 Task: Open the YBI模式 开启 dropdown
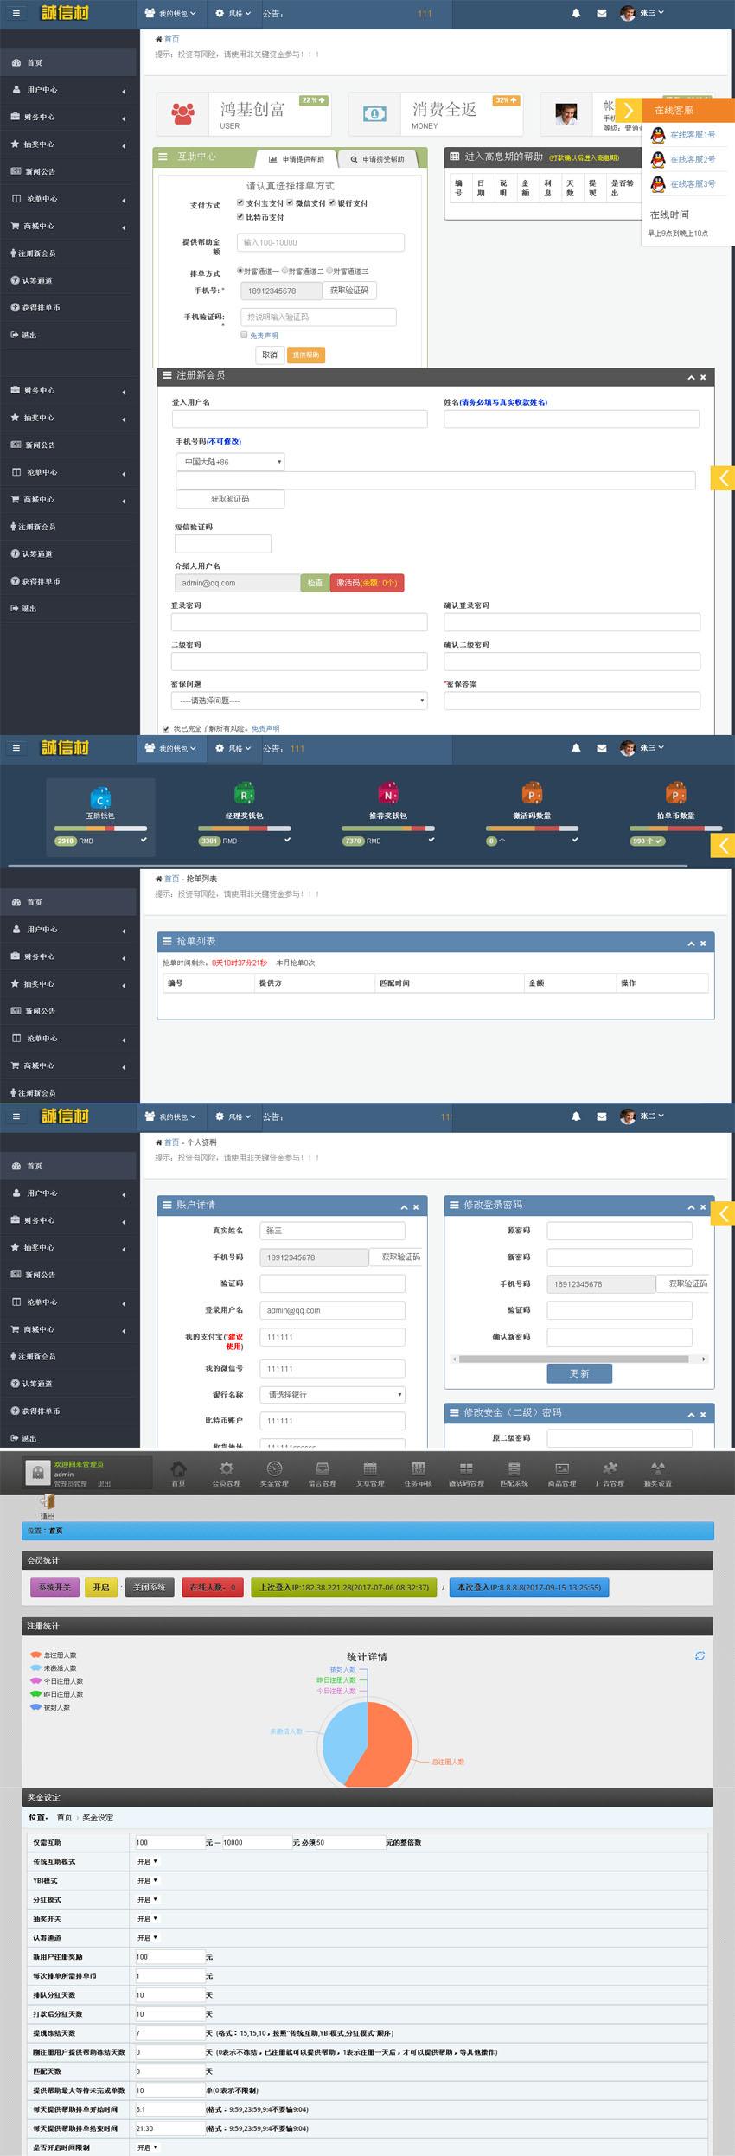point(147,1880)
